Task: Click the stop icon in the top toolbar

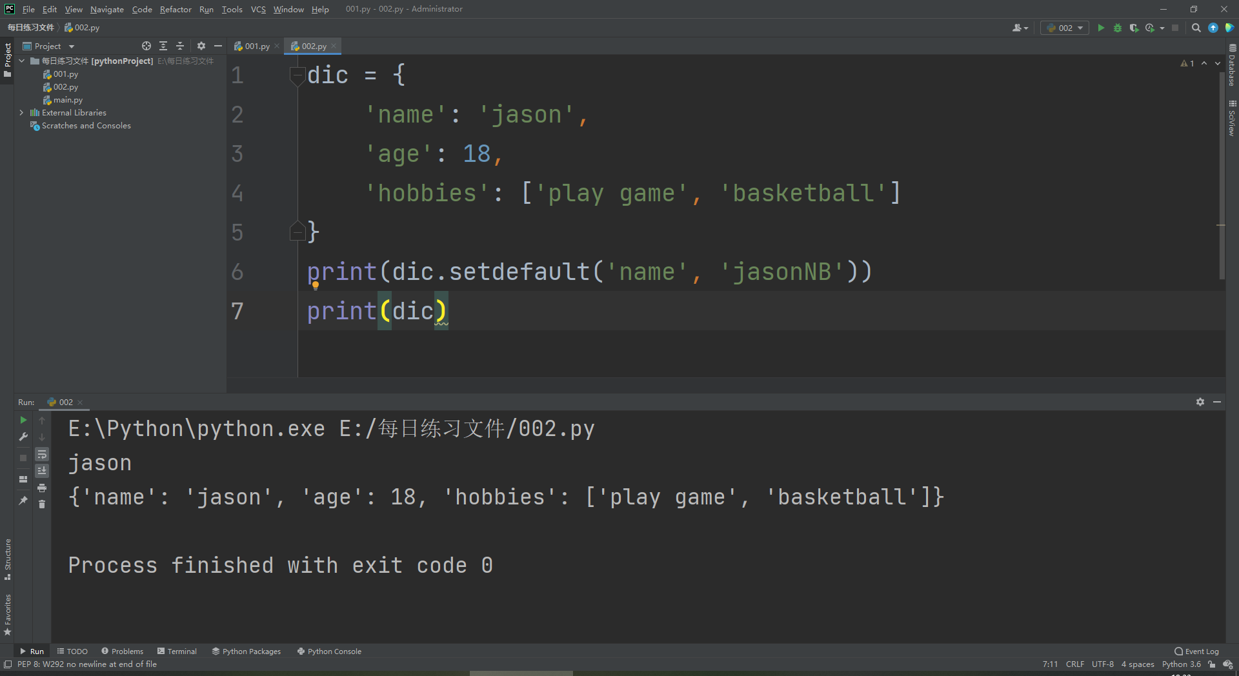Action: (x=1175, y=28)
